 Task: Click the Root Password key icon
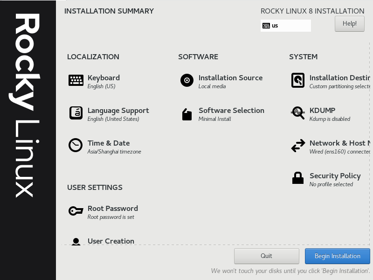pyautogui.click(x=76, y=211)
